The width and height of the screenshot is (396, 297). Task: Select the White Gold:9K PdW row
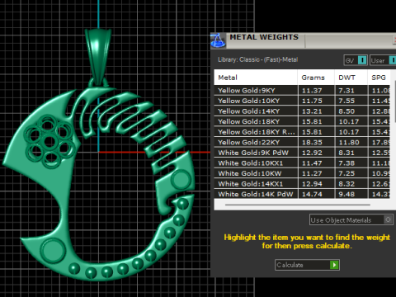[x=302, y=153]
